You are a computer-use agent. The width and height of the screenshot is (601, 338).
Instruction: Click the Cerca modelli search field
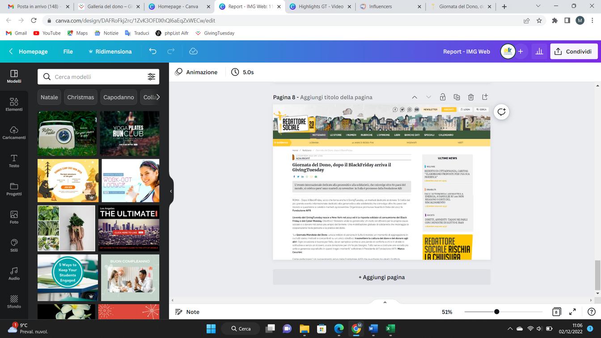tap(98, 77)
